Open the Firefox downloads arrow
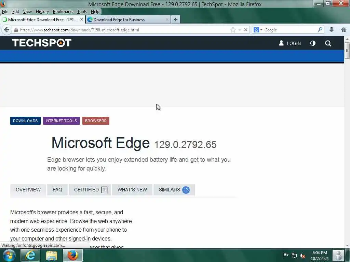 pyautogui.click(x=332, y=30)
